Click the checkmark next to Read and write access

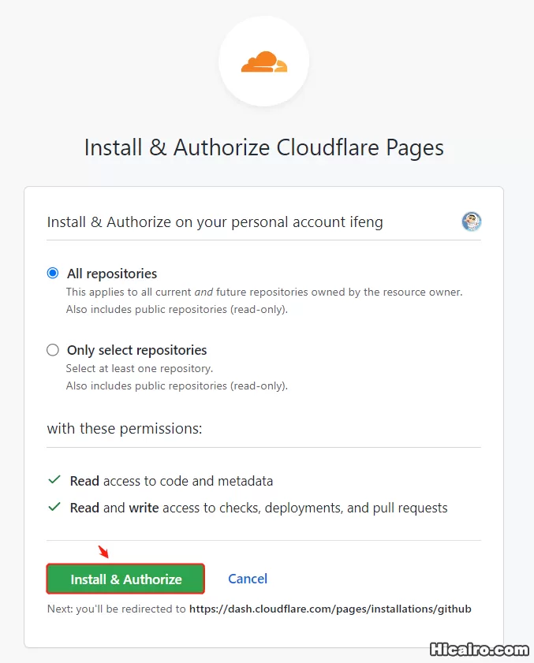coord(55,508)
